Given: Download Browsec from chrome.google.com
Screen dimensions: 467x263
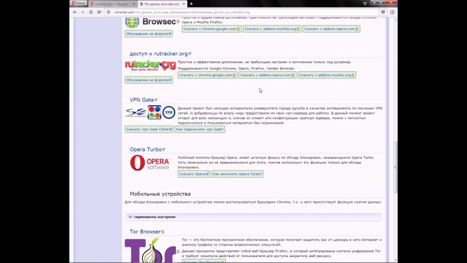Looking at the screenshot, I should click(x=211, y=29).
